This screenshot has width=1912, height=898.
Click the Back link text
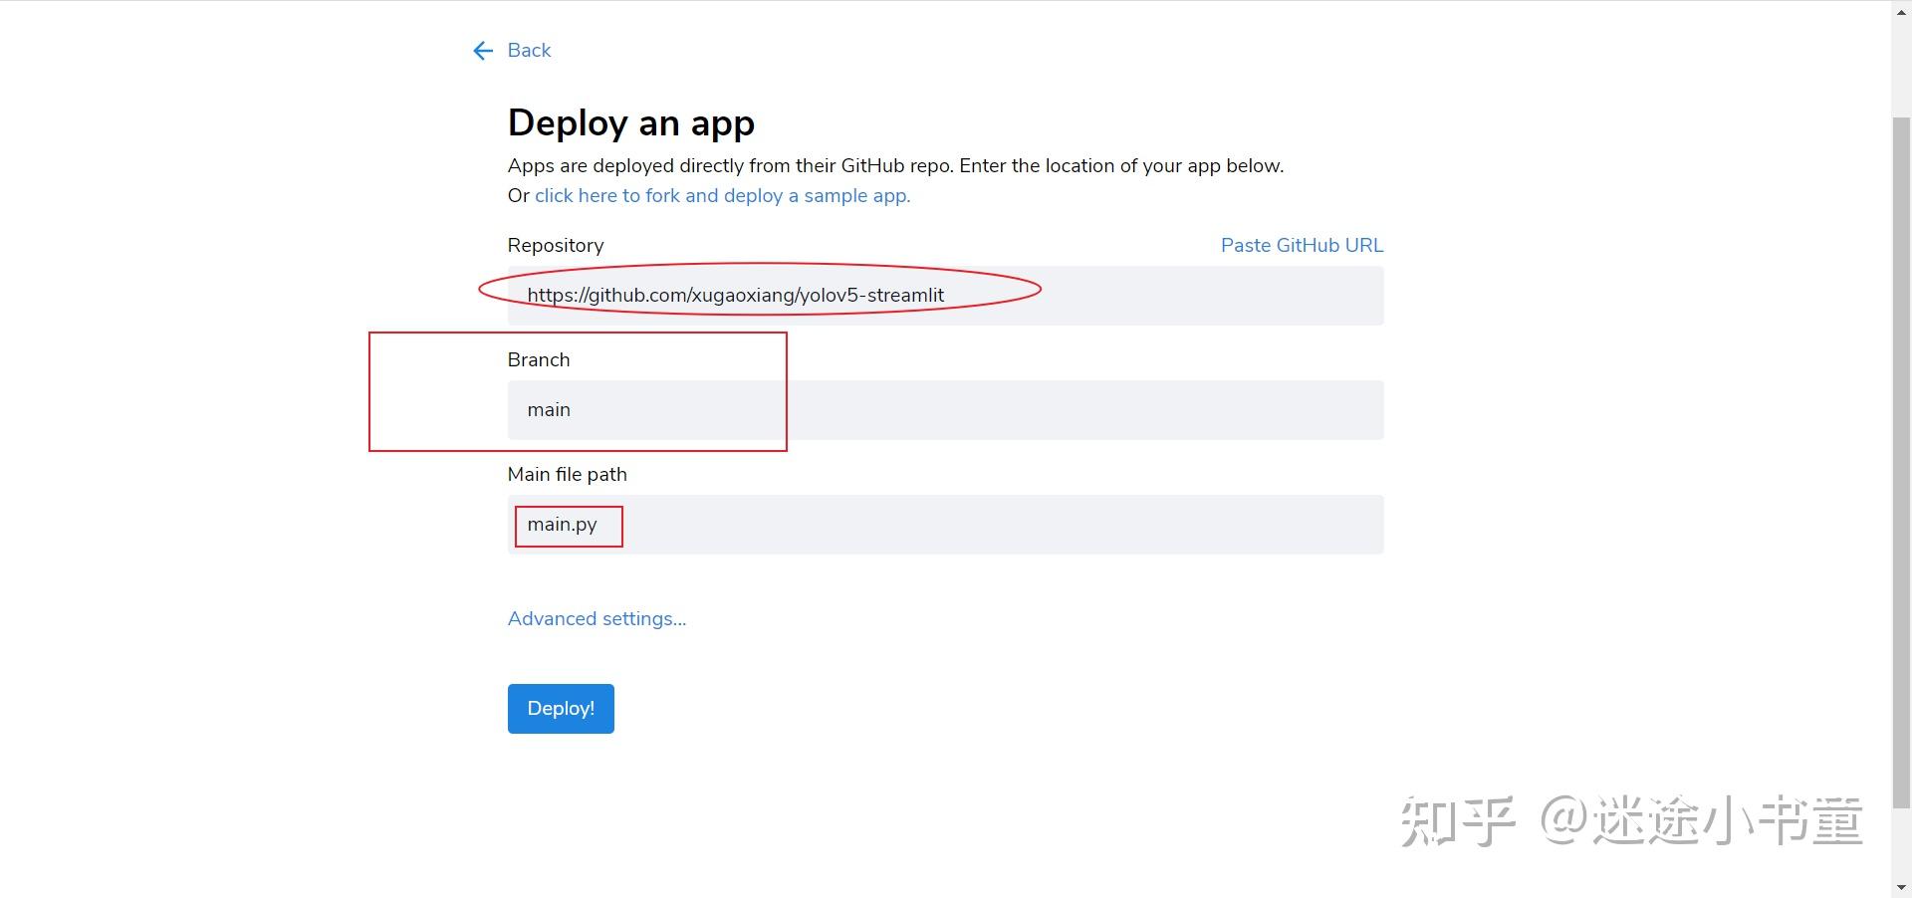529,51
